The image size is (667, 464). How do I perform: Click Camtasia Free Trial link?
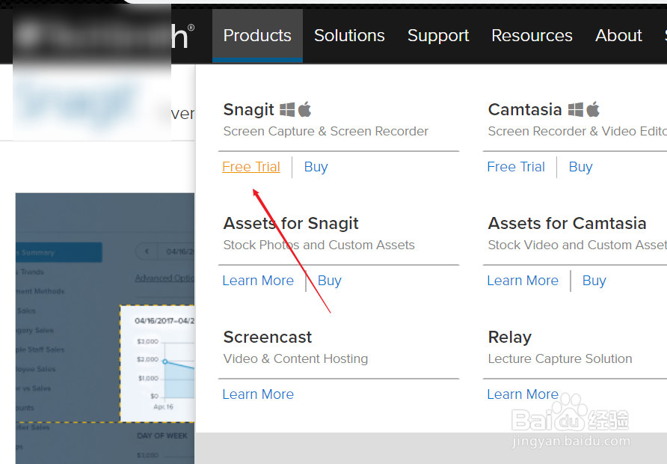[x=515, y=166]
